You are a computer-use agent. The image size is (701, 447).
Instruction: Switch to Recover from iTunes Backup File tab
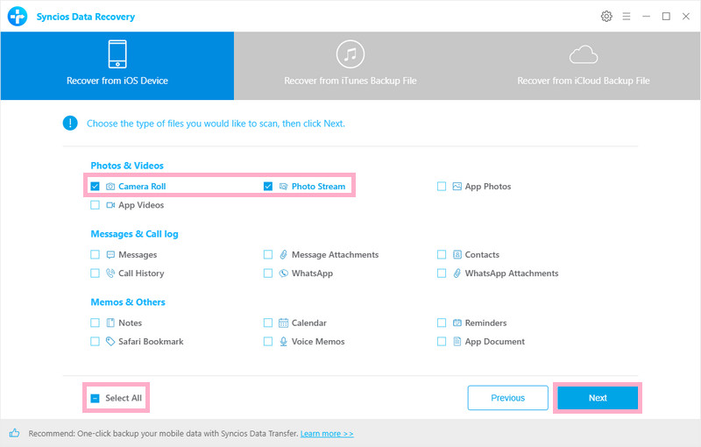350,66
